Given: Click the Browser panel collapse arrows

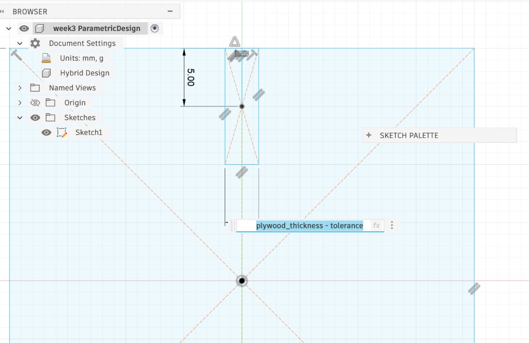Looking at the screenshot, I should tap(2, 11).
